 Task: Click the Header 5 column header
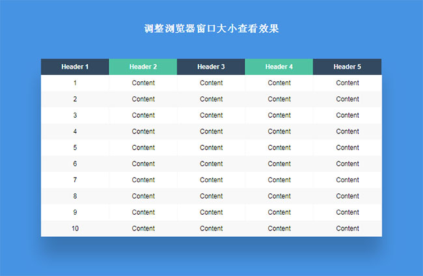347,66
